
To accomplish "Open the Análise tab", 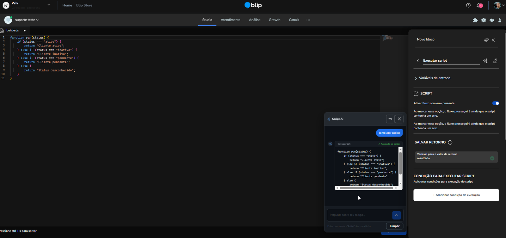I will [x=255, y=20].
